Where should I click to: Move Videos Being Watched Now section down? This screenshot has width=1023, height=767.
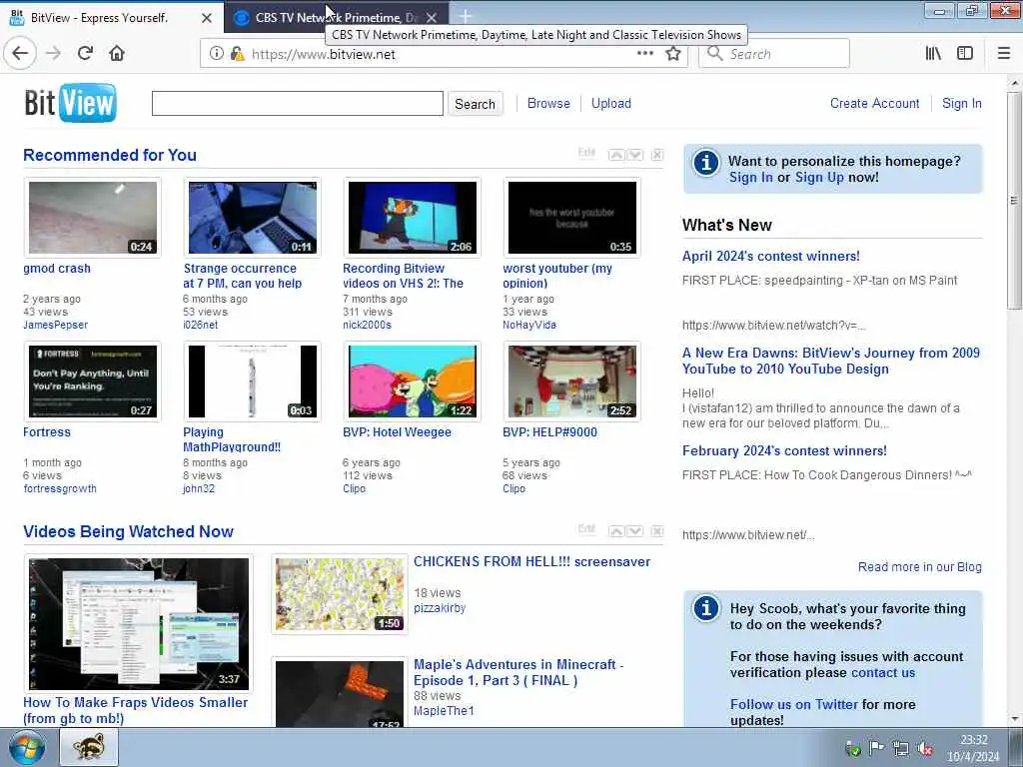point(635,531)
